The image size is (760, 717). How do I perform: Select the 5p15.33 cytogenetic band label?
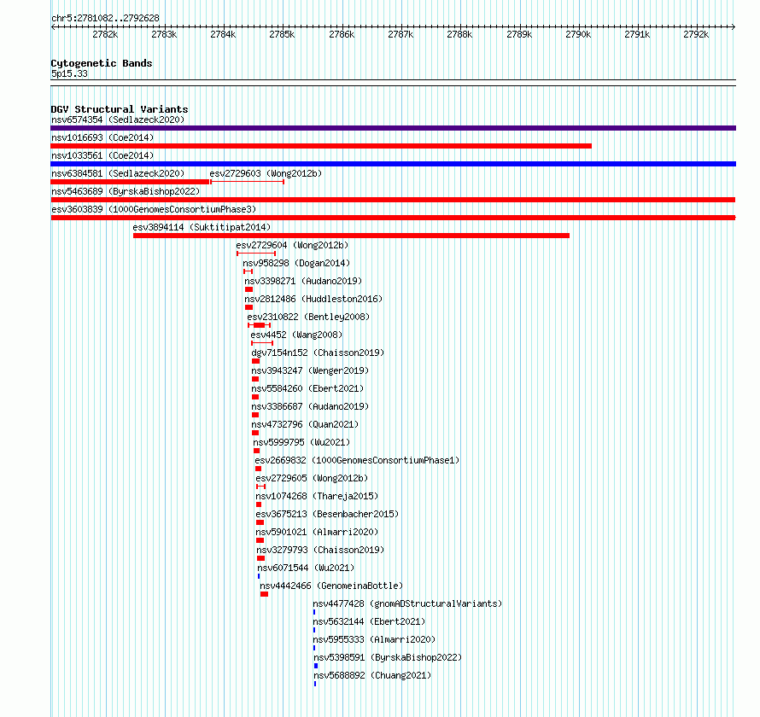coord(69,73)
